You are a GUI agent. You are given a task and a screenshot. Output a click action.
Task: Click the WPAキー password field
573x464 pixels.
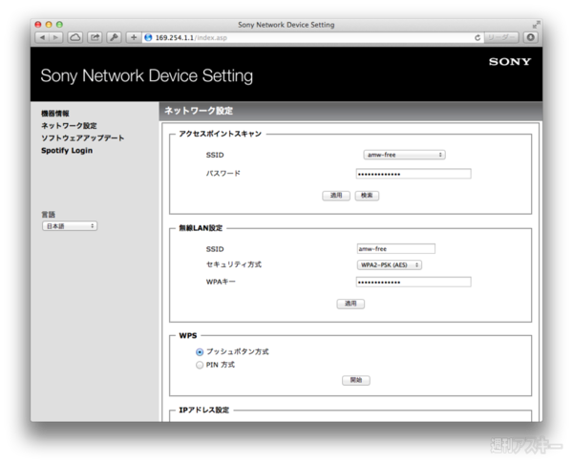click(414, 282)
